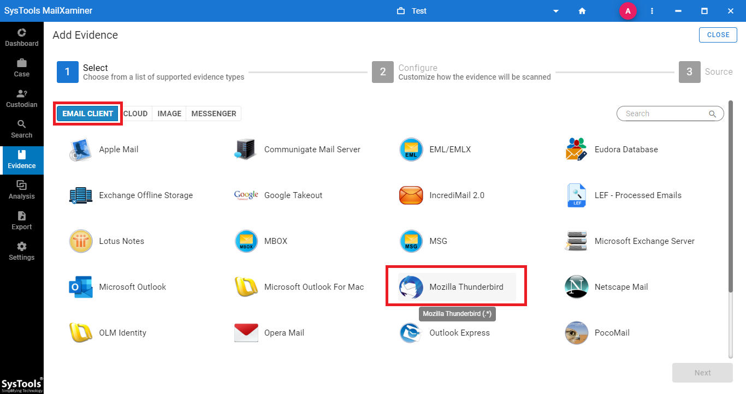Click the 'Eudora Database' label

(626, 150)
